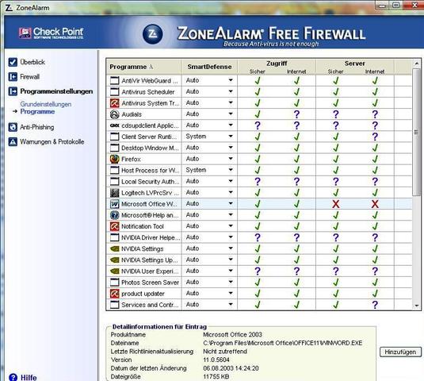The height and width of the screenshot is (381, 424).
Task: Click the scrollbar down arrow
Action: (x=416, y=306)
